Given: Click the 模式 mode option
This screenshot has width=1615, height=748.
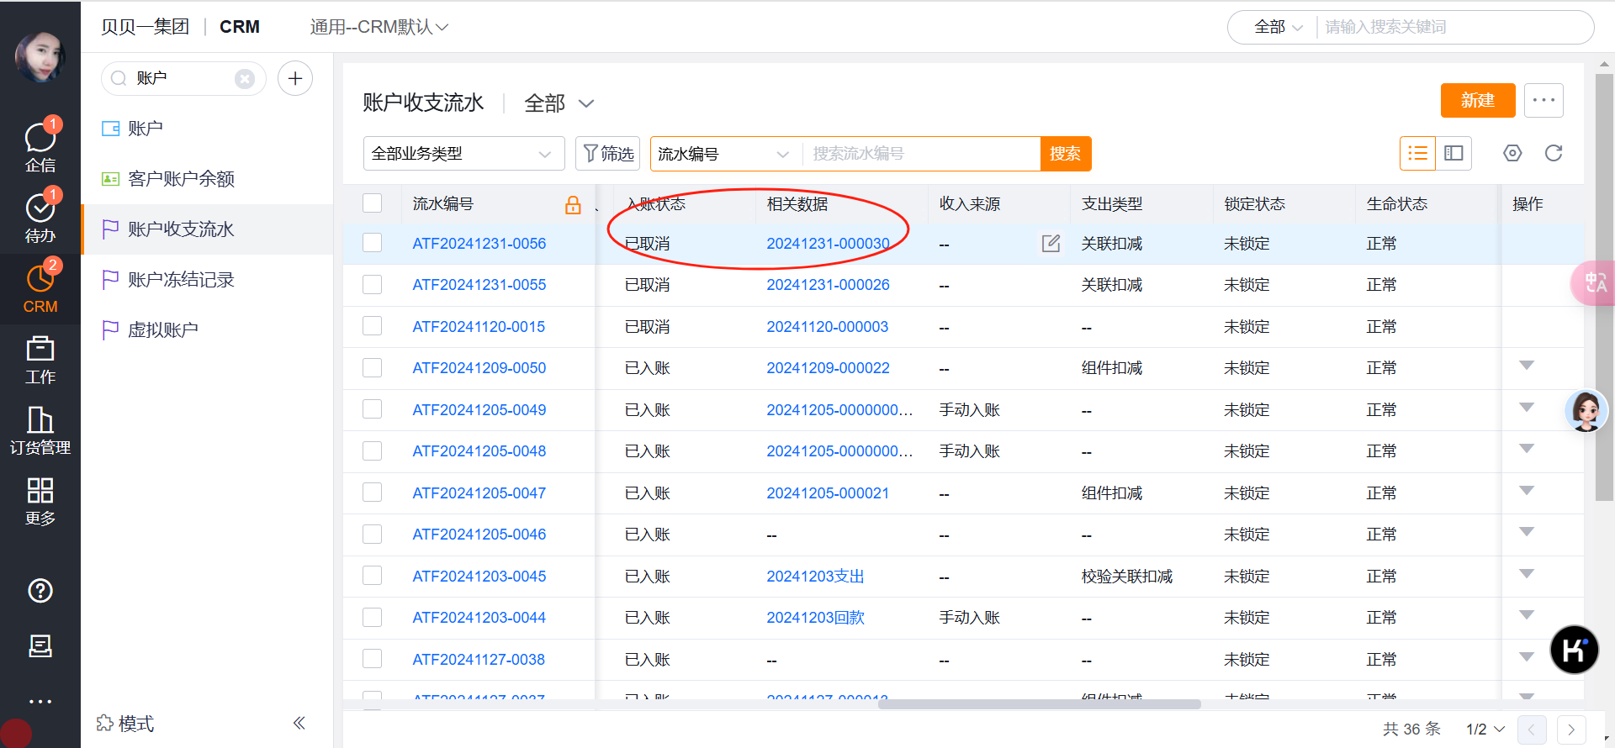Looking at the screenshot, I should point(125,724).
